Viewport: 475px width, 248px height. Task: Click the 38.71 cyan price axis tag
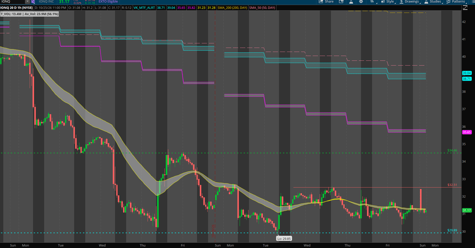coord(466,79)
